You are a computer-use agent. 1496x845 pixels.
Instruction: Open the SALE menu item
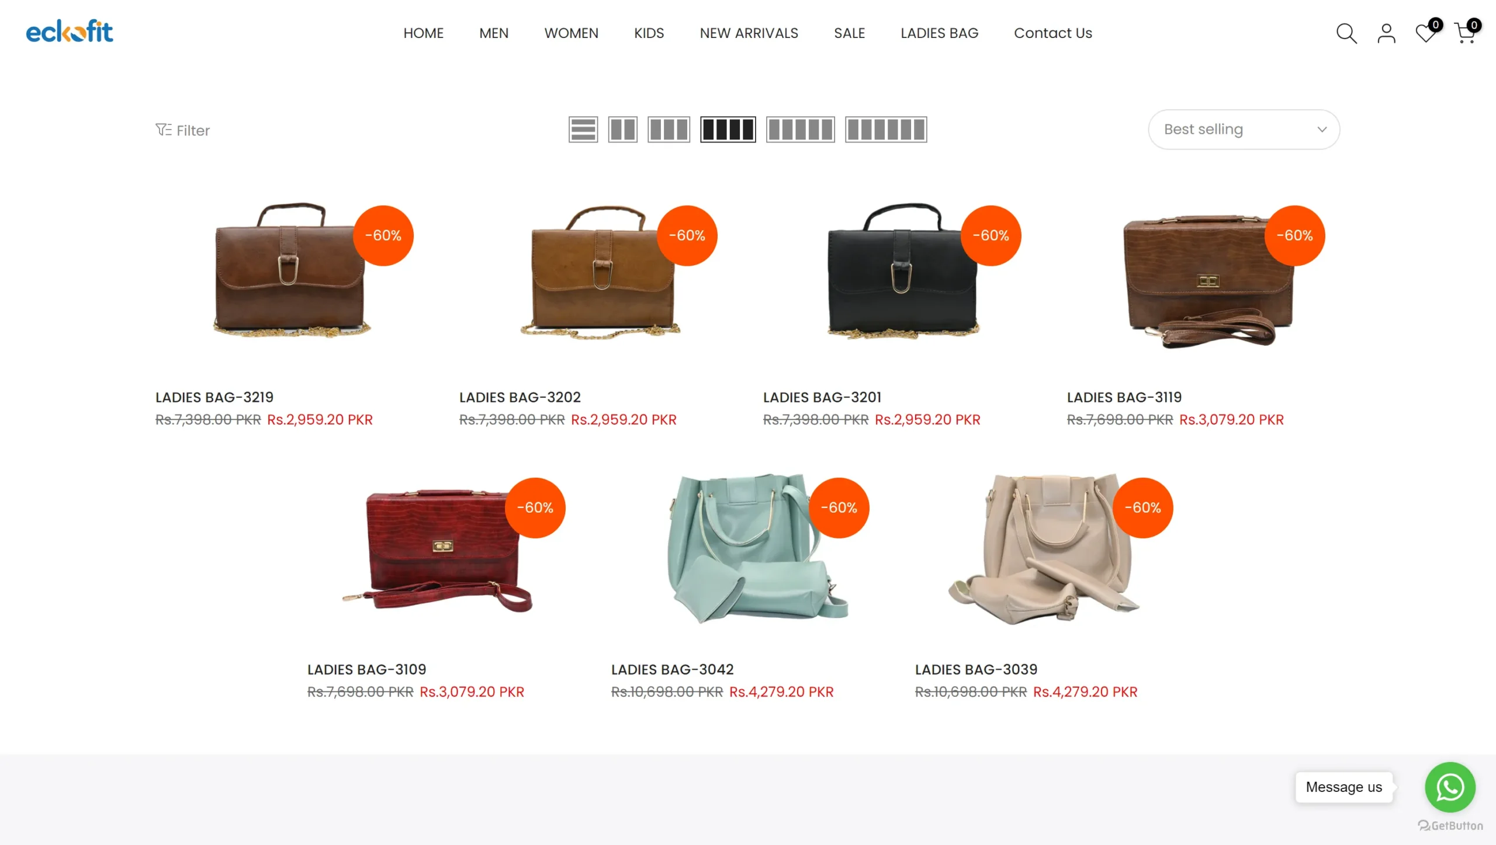point(849,33)
